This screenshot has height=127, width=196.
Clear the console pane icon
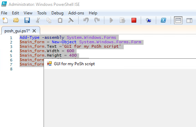pos(71,20)
